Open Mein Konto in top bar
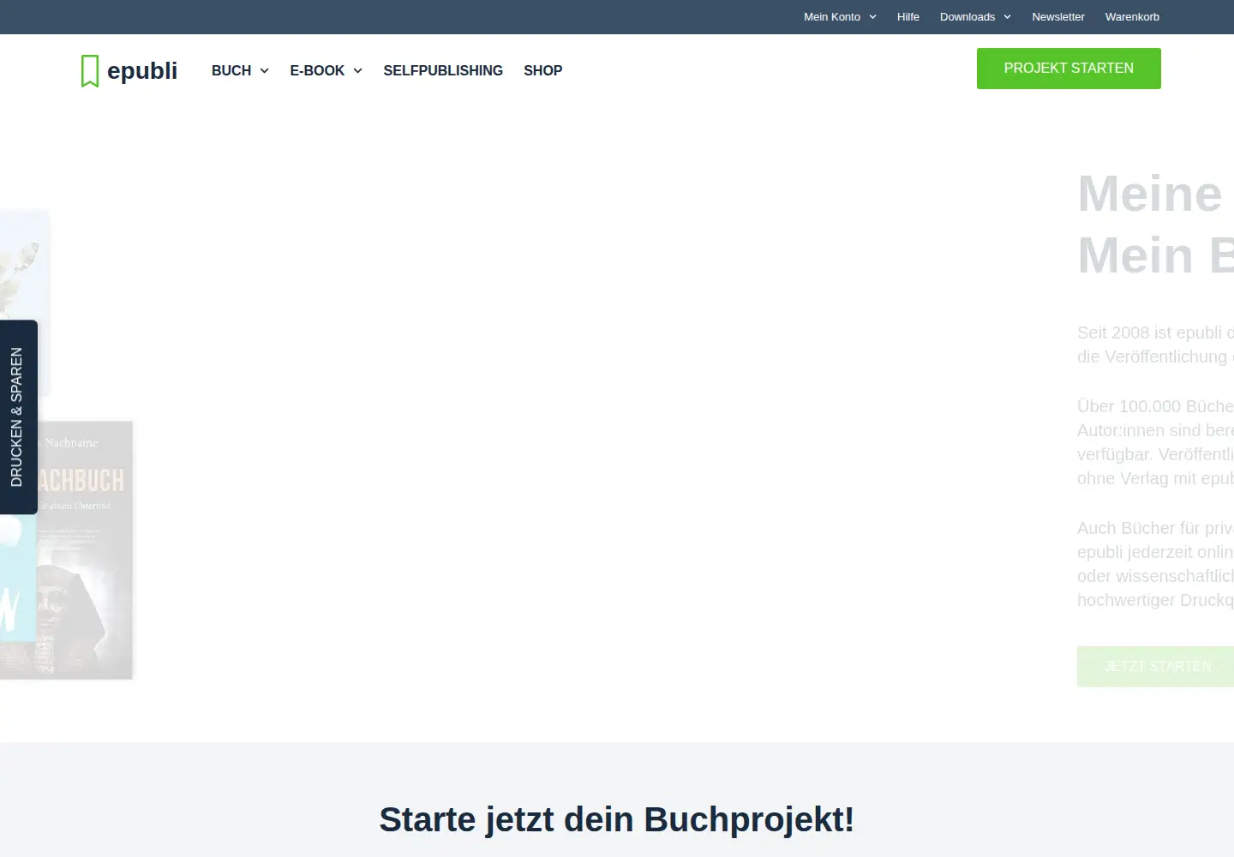Viewport: 1234px width, 857px height. click(832, 17)
